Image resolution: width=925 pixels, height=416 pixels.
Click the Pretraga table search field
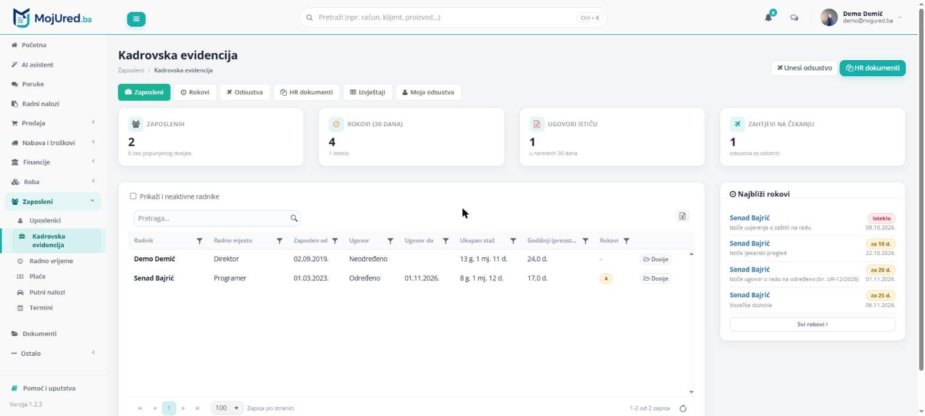tap(217, 218)
